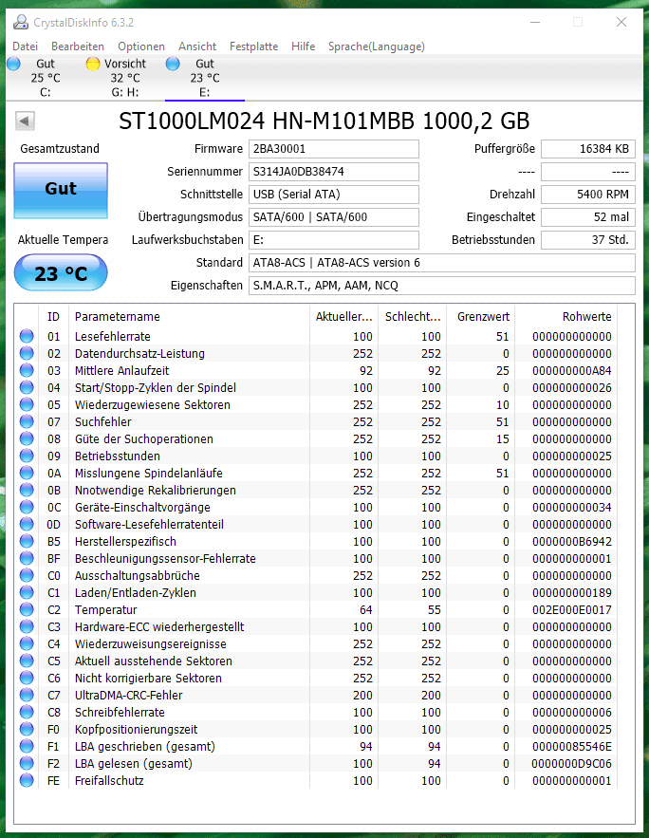Click the CrystalDiskInfo app icon in title bar
This screenshot has width=649, height=838.
click(21, 23)
